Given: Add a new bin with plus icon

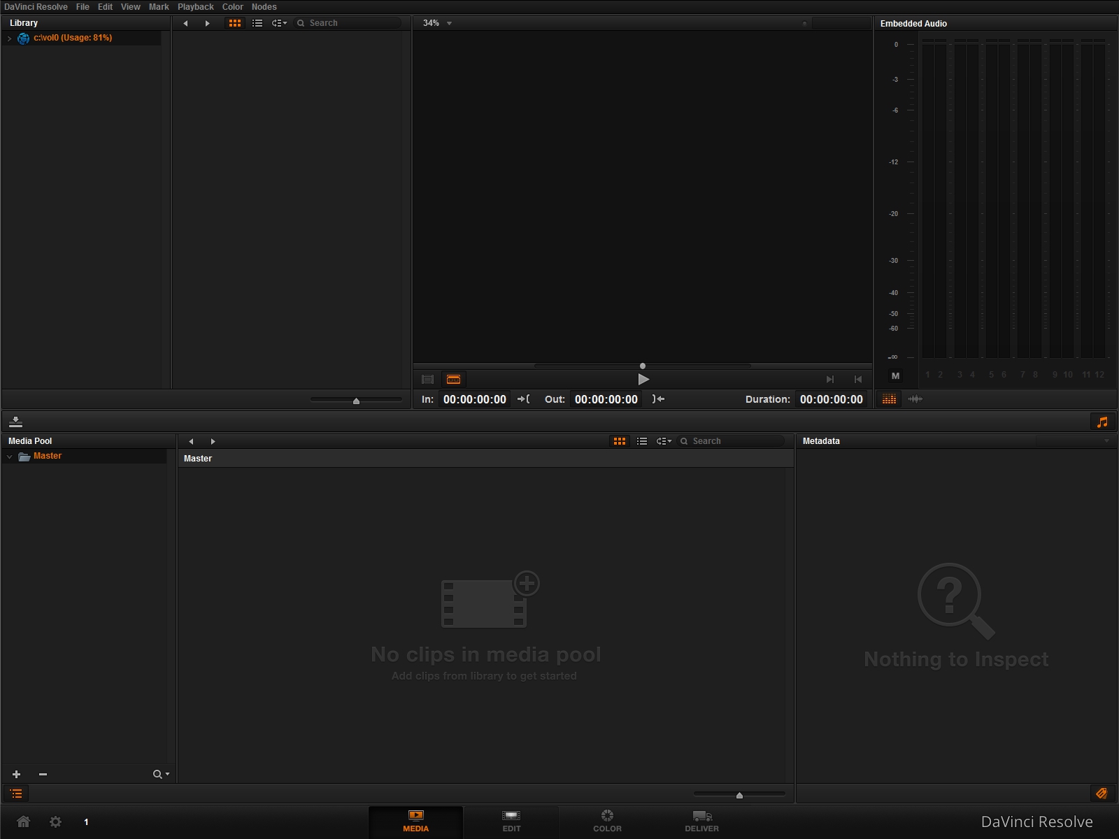Looking at the screenshot, I should [x=17, y=774].
